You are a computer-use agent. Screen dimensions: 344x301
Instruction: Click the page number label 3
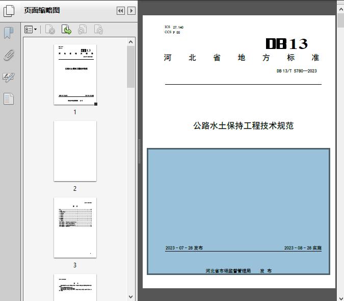tap(75, 265)
